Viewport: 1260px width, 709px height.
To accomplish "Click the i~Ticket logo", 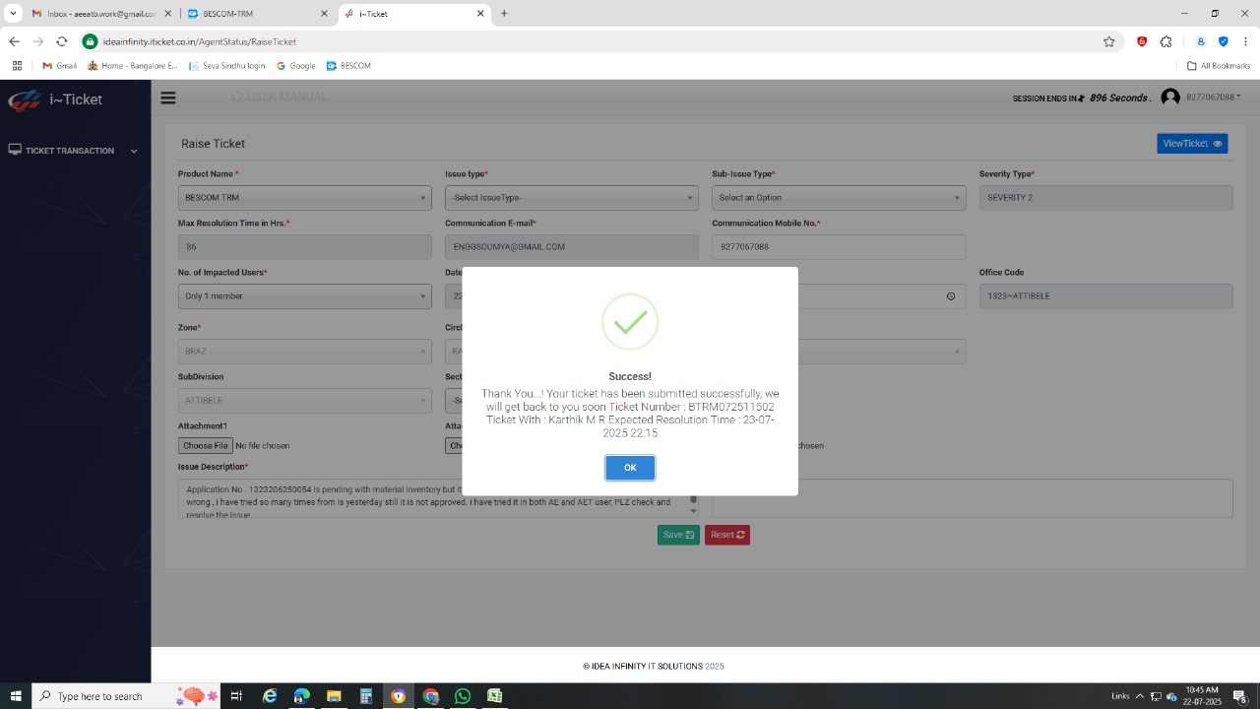I will [55, 99].
